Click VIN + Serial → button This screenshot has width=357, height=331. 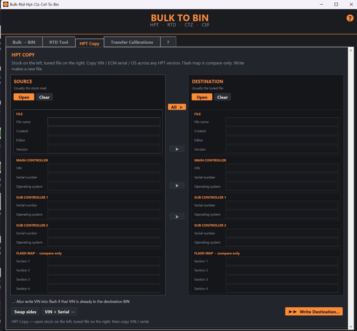pyautogui.click(x=59, y=312)
